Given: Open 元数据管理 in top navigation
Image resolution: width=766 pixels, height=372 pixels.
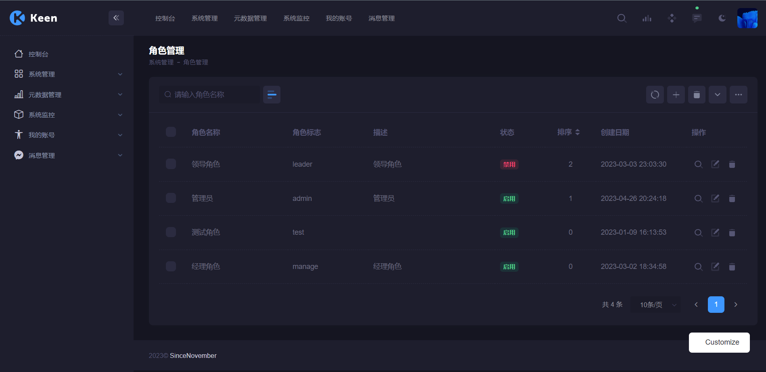Looking at the screenshot, I should point(250,19).
